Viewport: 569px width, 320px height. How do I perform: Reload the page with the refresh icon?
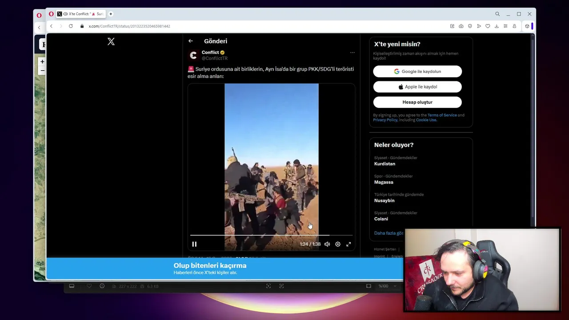(71, 26)
